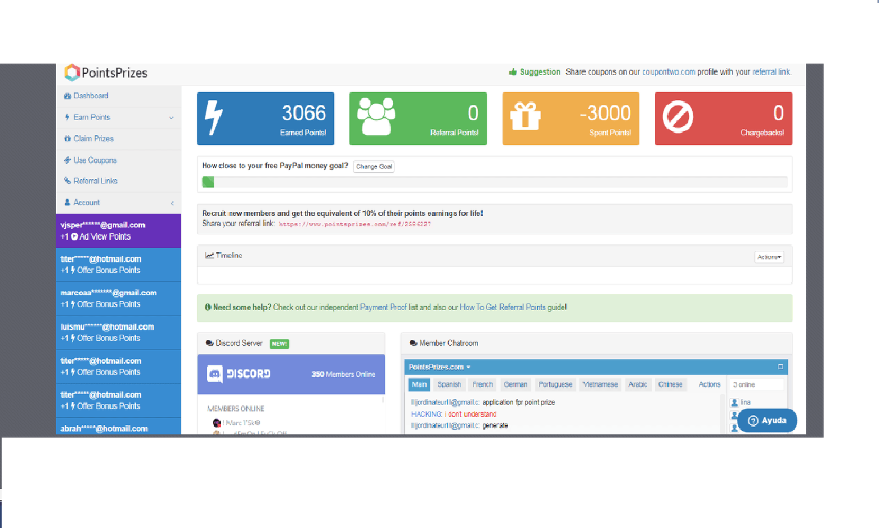Click the Change Goal button

pos(374,166)
